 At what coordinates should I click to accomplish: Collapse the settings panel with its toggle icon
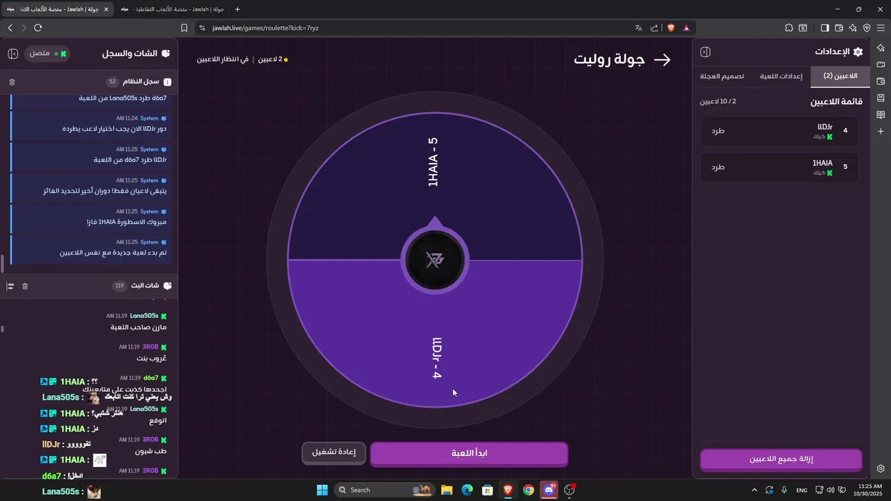tap(705, 52)
